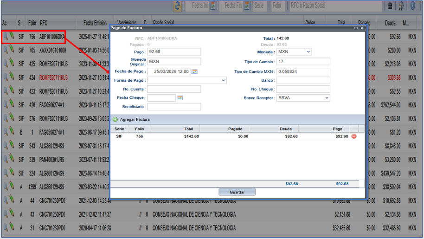Click pencil icon on folio 705 row
This screenshot has height=239, width=424.
[x=12, y=49]
